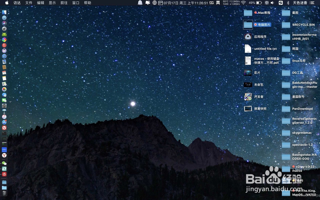Screen dimensions: 320x200
Task: Open Notification Center list icon
Action: [x=312, y=3]
